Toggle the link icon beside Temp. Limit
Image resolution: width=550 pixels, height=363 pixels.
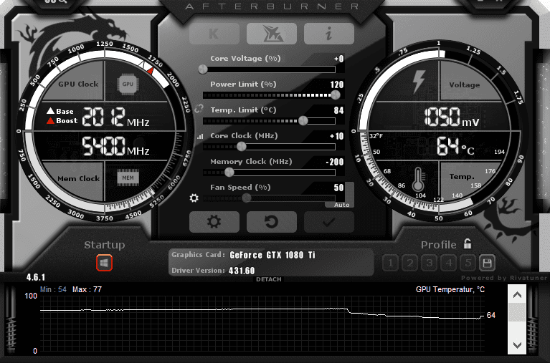[x=199, y=109]
